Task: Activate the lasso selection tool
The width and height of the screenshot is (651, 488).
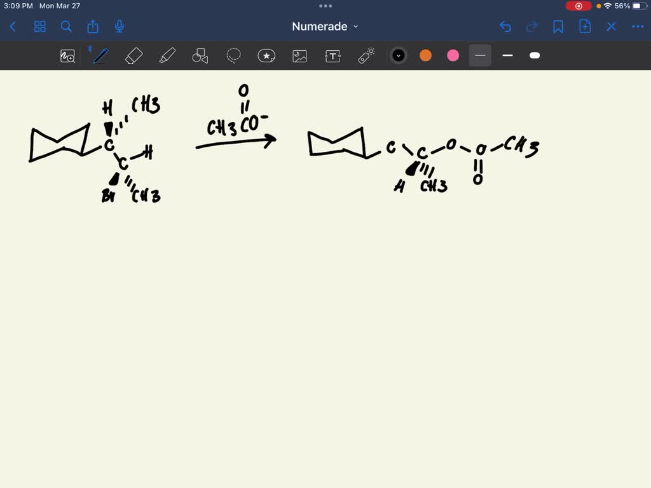Action: coord(233,55)
